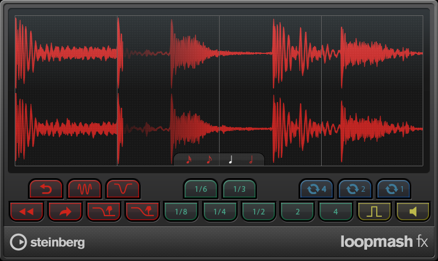Trigger the 1/8 stutter button
The height and width of the screenshot is (261, 438).
point(181,212)
